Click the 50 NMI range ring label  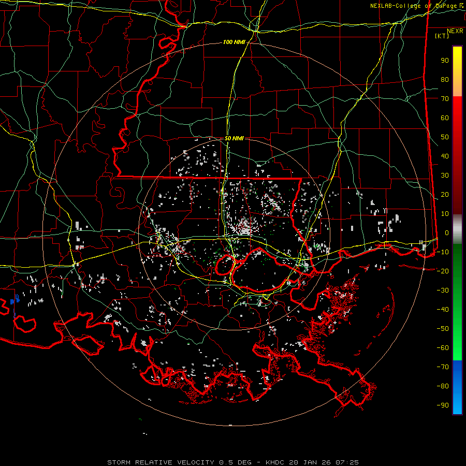234,138
